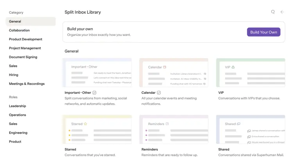The height and width of the screenshot is (165, 297).
Task: Select the Product role
Action: (15, 142)
